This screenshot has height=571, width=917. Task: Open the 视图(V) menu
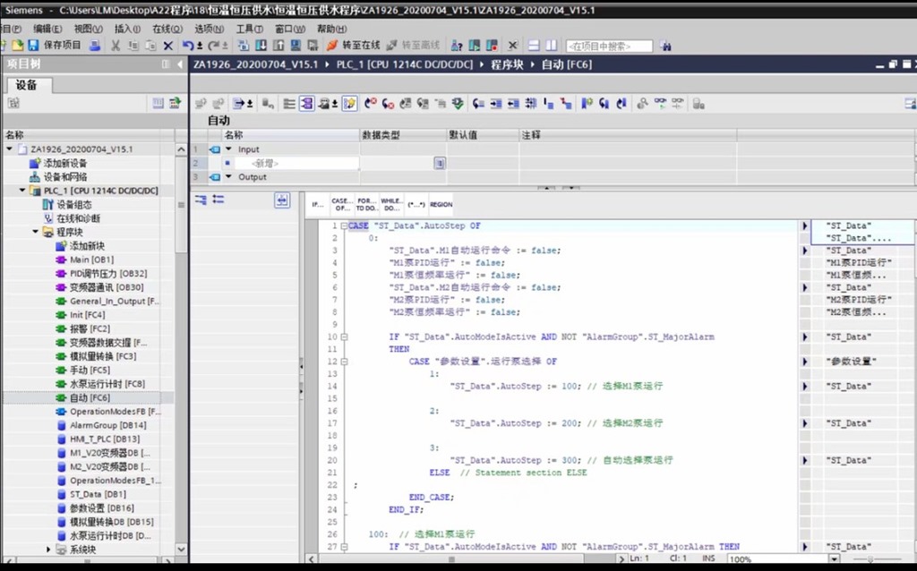[x=88, y=29]
